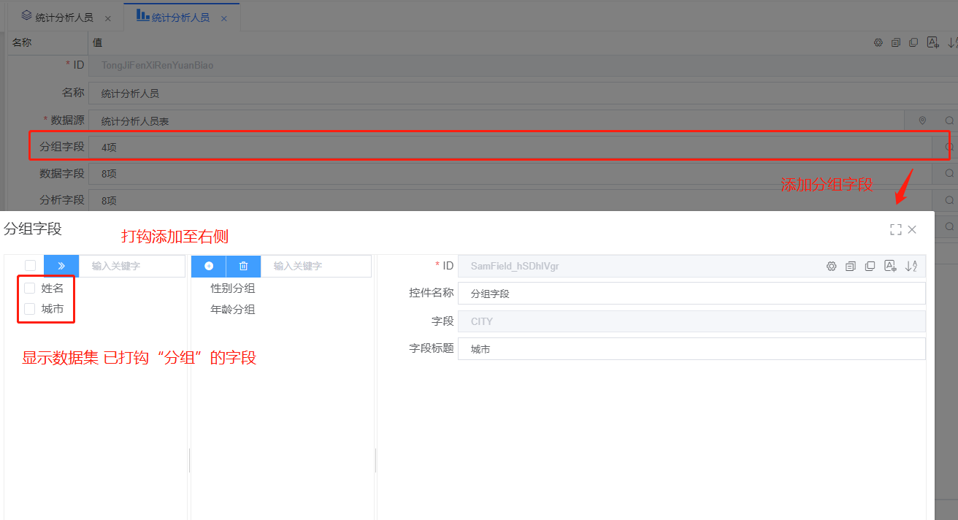Screen dimensions: 958x520
Task: Click the 控件名称 input field
Action: point(691,294)
